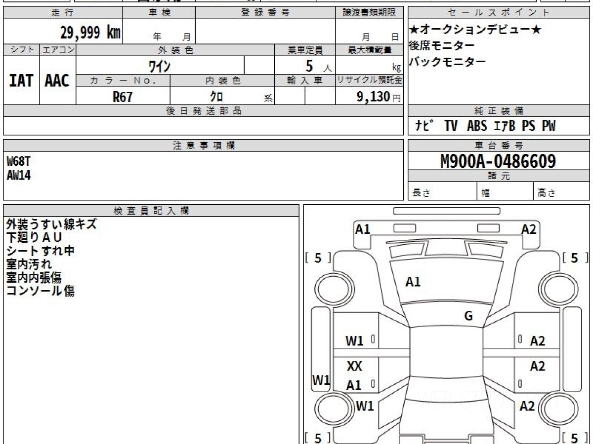Click the PW equipment entry

tap(549, 126)
